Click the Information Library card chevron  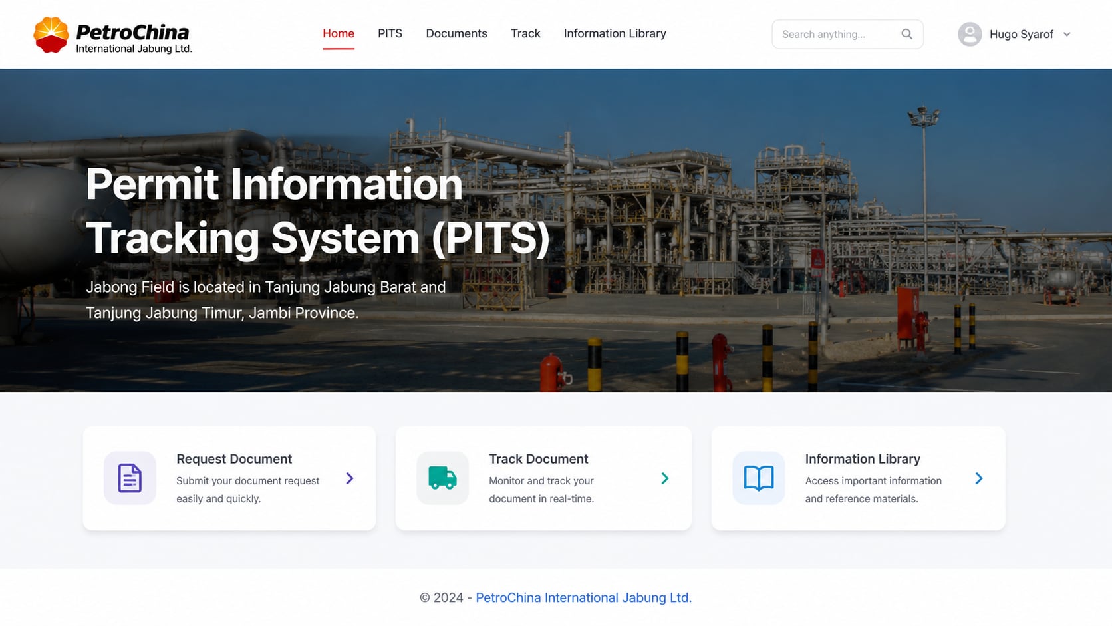click(x=978, y=478)
